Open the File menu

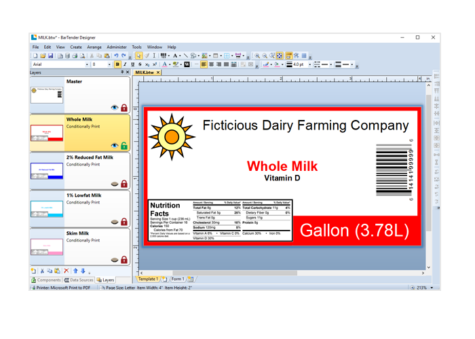[35, 47]
